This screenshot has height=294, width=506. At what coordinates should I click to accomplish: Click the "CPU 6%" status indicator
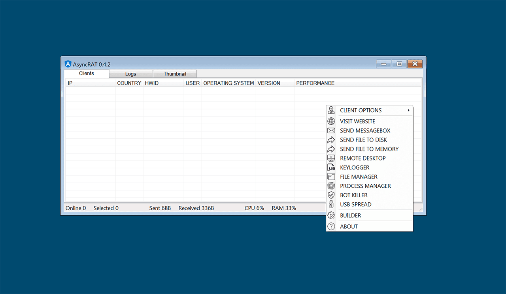(x=254, y=208)
